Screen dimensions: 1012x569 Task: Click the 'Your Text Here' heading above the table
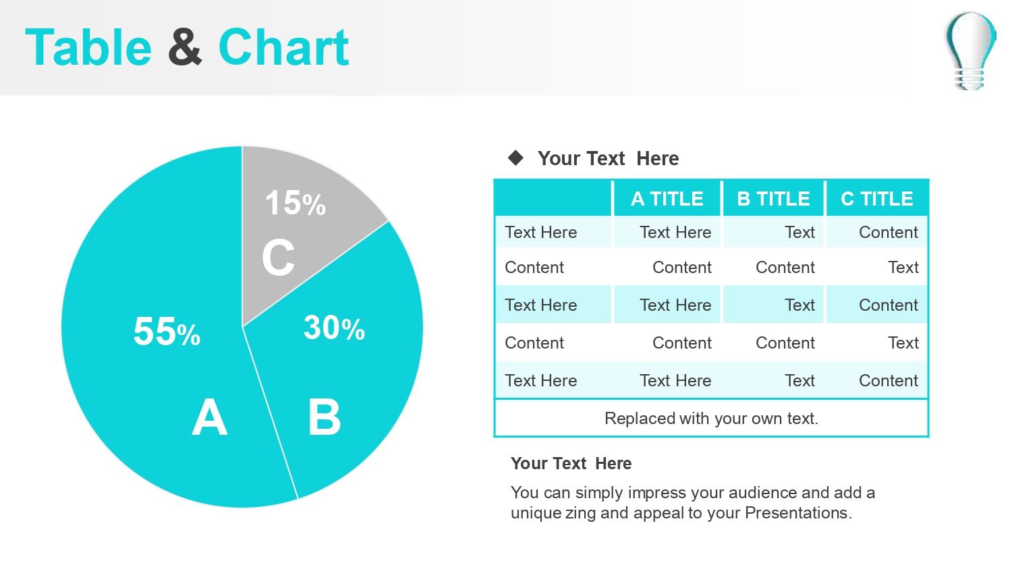[608, 158]
